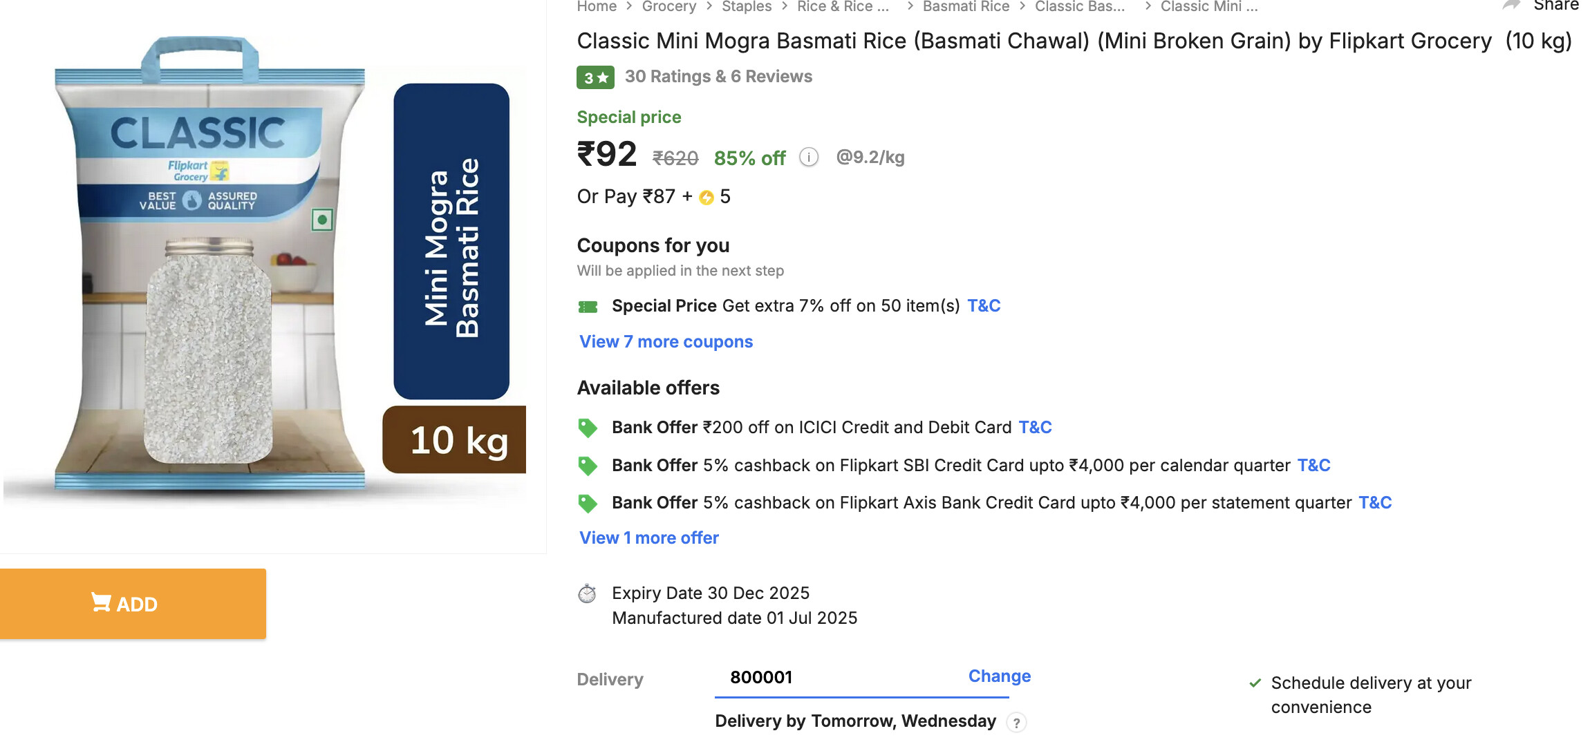Open the Grocery breadcrumb
Screen dimensions: 1590x742
pyautogui.click(x=668, y=7)
